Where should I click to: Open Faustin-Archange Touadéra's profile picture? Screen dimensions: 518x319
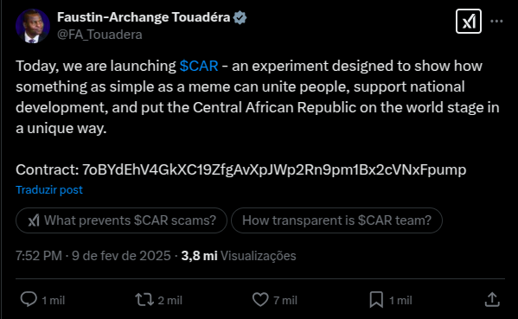(33, 27)
